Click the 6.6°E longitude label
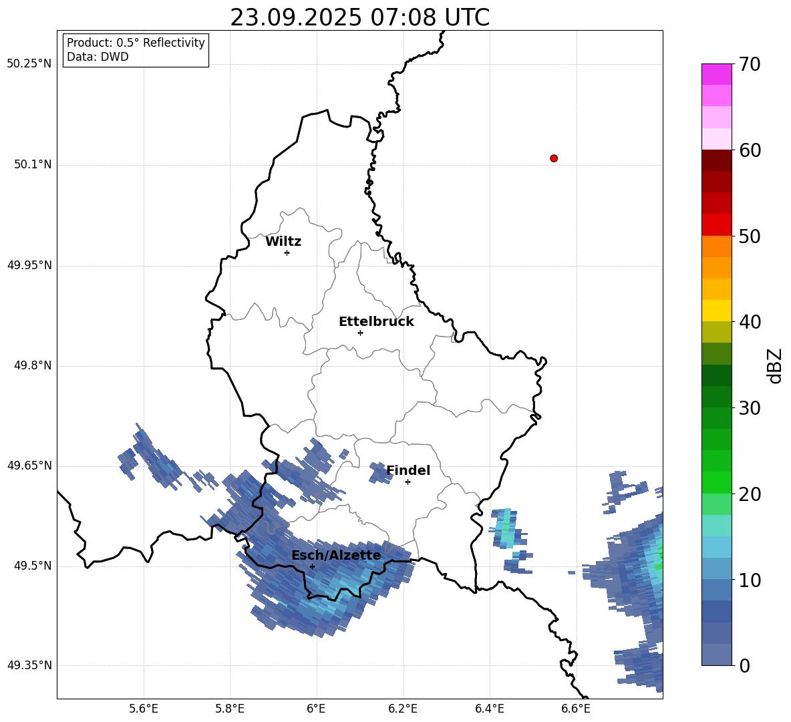This screenshot has width=791, height=722. 576,709
